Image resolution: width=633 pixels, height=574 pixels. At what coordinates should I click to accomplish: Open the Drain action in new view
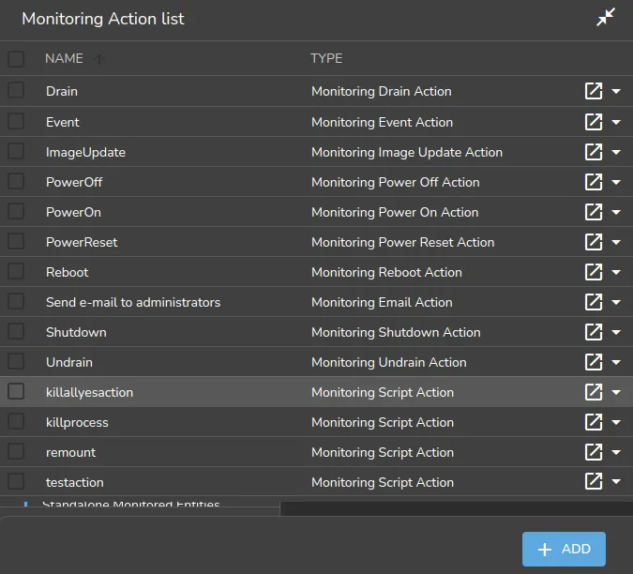(x=594, y=91)
